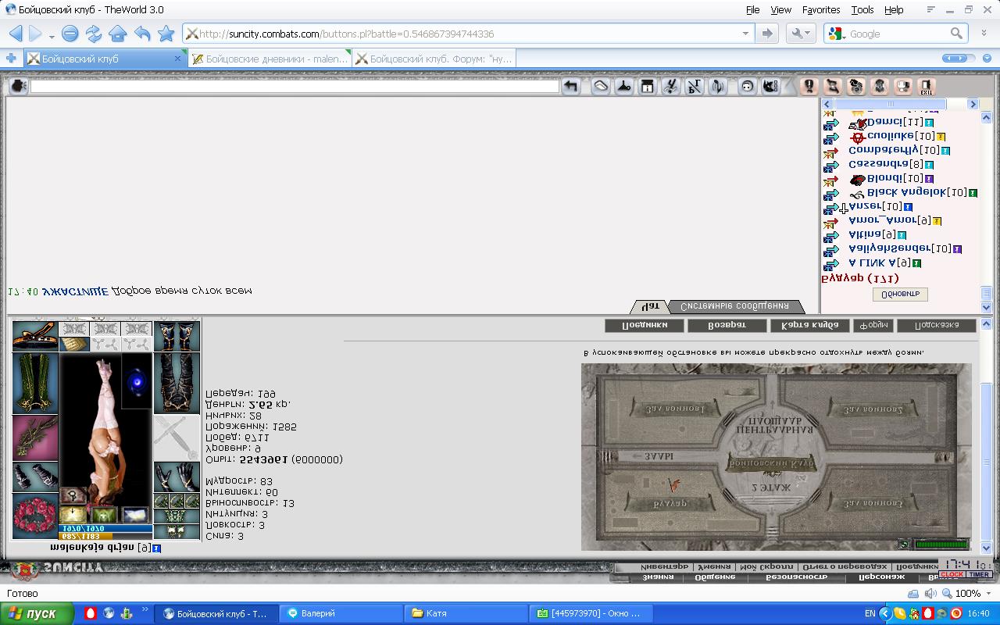The height and width of the screenshot is (625, 1000).
Task: Click the Подсказка button
Action: (937, 325)
